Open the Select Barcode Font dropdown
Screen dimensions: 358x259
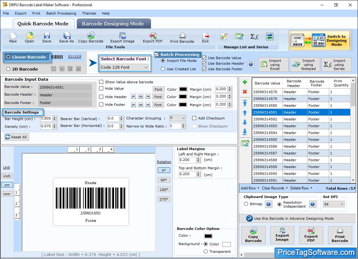(124, 67)
